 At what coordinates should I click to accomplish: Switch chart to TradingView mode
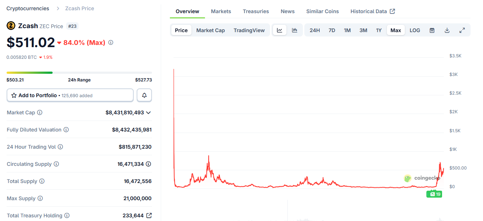[x=249, y=30]
